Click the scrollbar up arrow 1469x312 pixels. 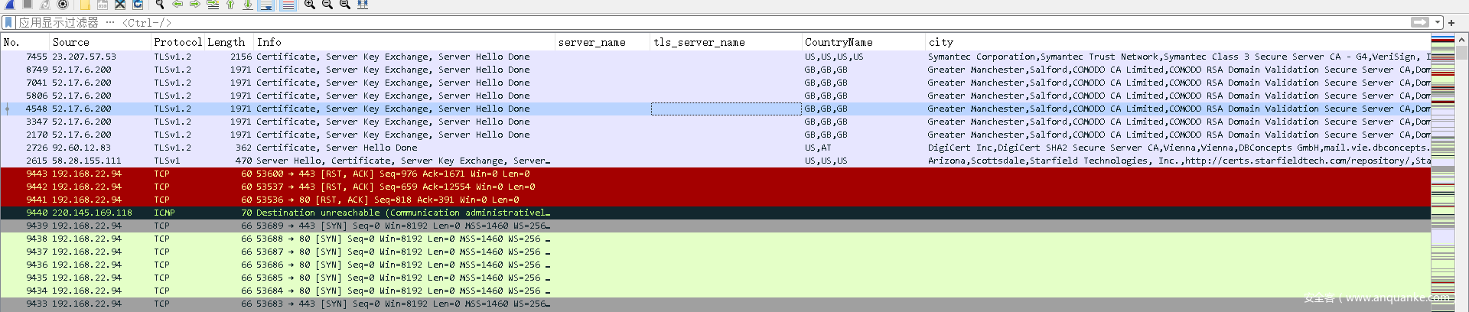pos(1462,40)
